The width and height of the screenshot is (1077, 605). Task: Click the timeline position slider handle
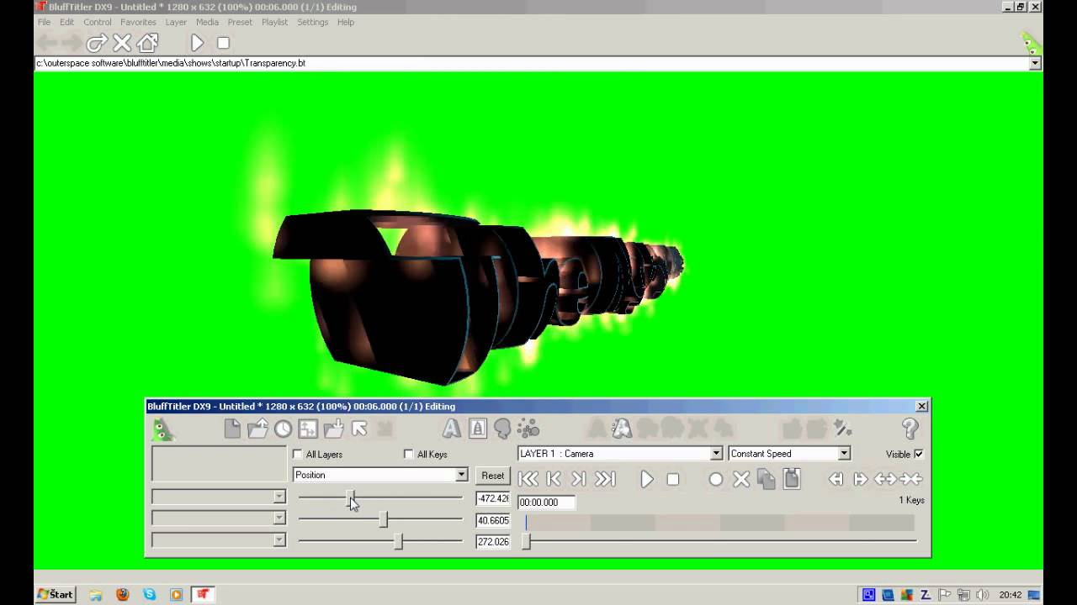click(x=527, y=542)
